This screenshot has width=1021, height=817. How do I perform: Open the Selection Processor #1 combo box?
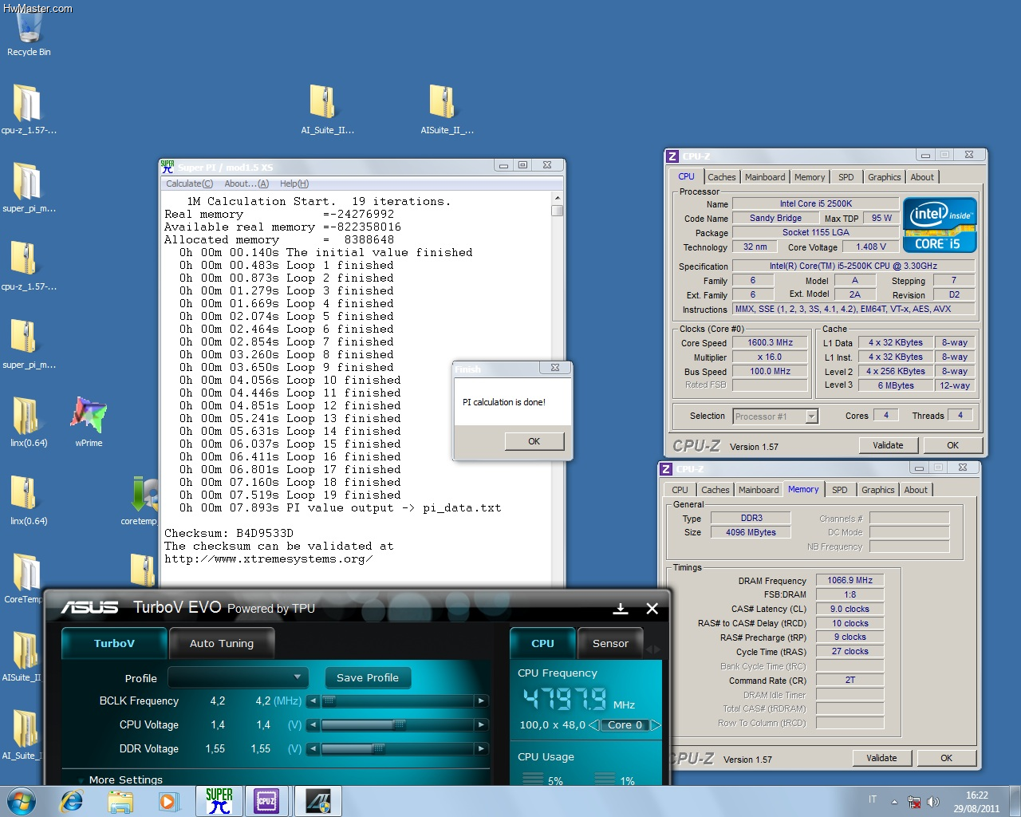[x=775, y=416]
